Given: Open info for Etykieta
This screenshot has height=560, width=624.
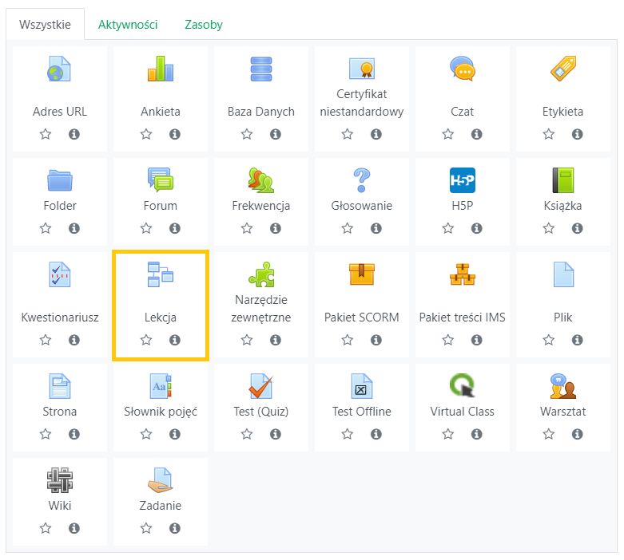Looking at the screenshot, I should 578,134.
